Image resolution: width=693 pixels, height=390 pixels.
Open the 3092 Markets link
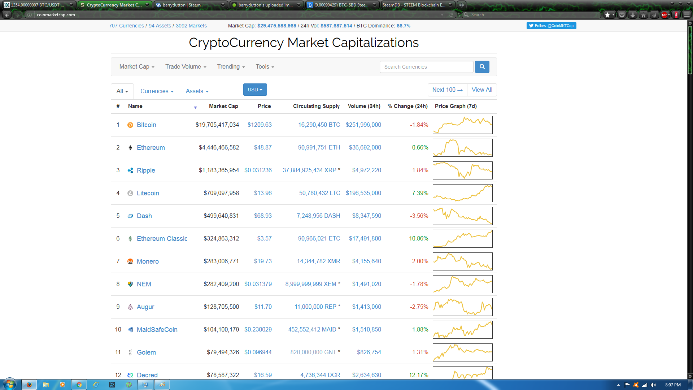191,26
